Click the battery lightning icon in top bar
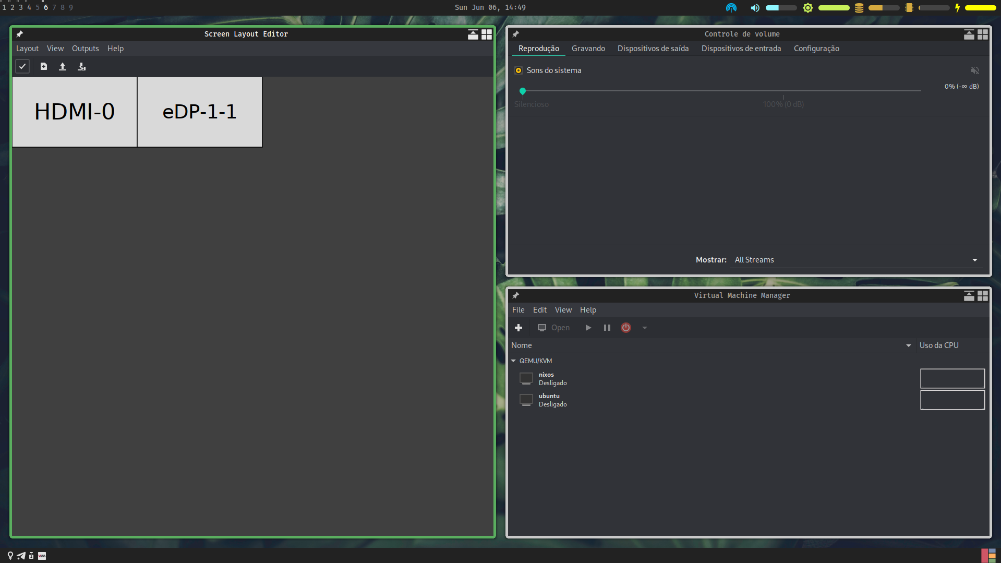Screen dimensions: 1001x563 [958, 8]
